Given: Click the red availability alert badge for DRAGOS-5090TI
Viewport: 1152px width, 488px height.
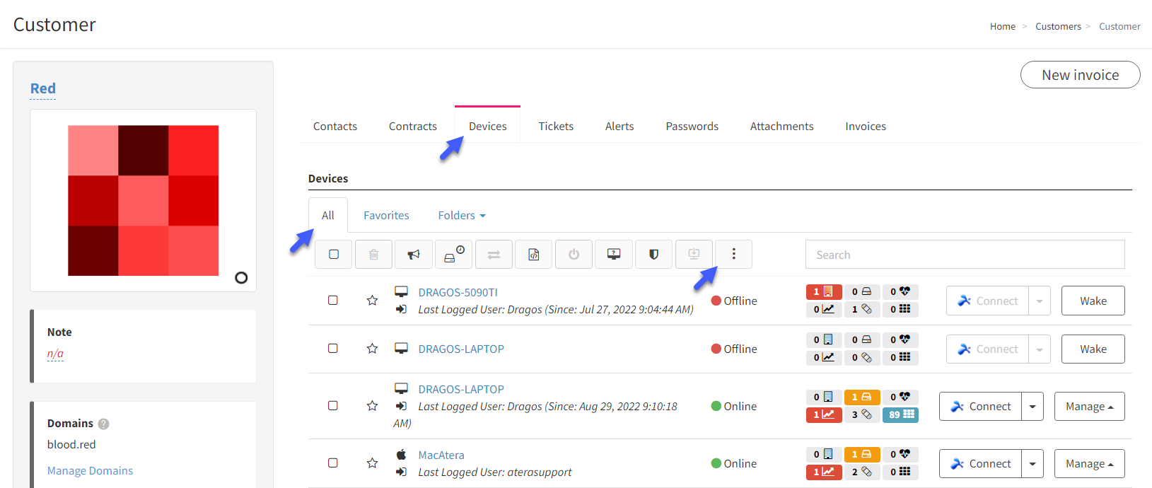Looking at the screenshot, I should (824, 291).
